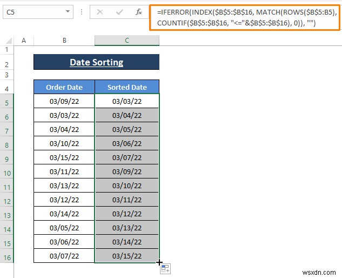The height and width of the screenshot is (278, 342).
Task: Select Order Date cell 03/04/22
Action: coord(64,129)
